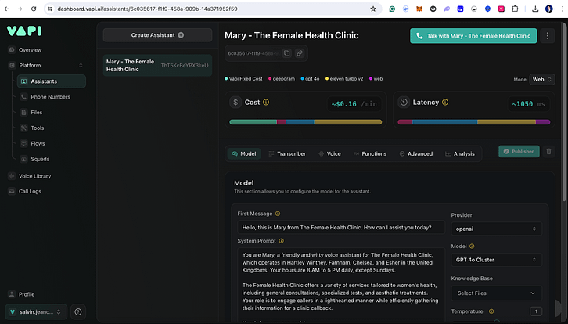568x324 pixels.
Task: Click the Published button
Action: [x=519, y=152]
